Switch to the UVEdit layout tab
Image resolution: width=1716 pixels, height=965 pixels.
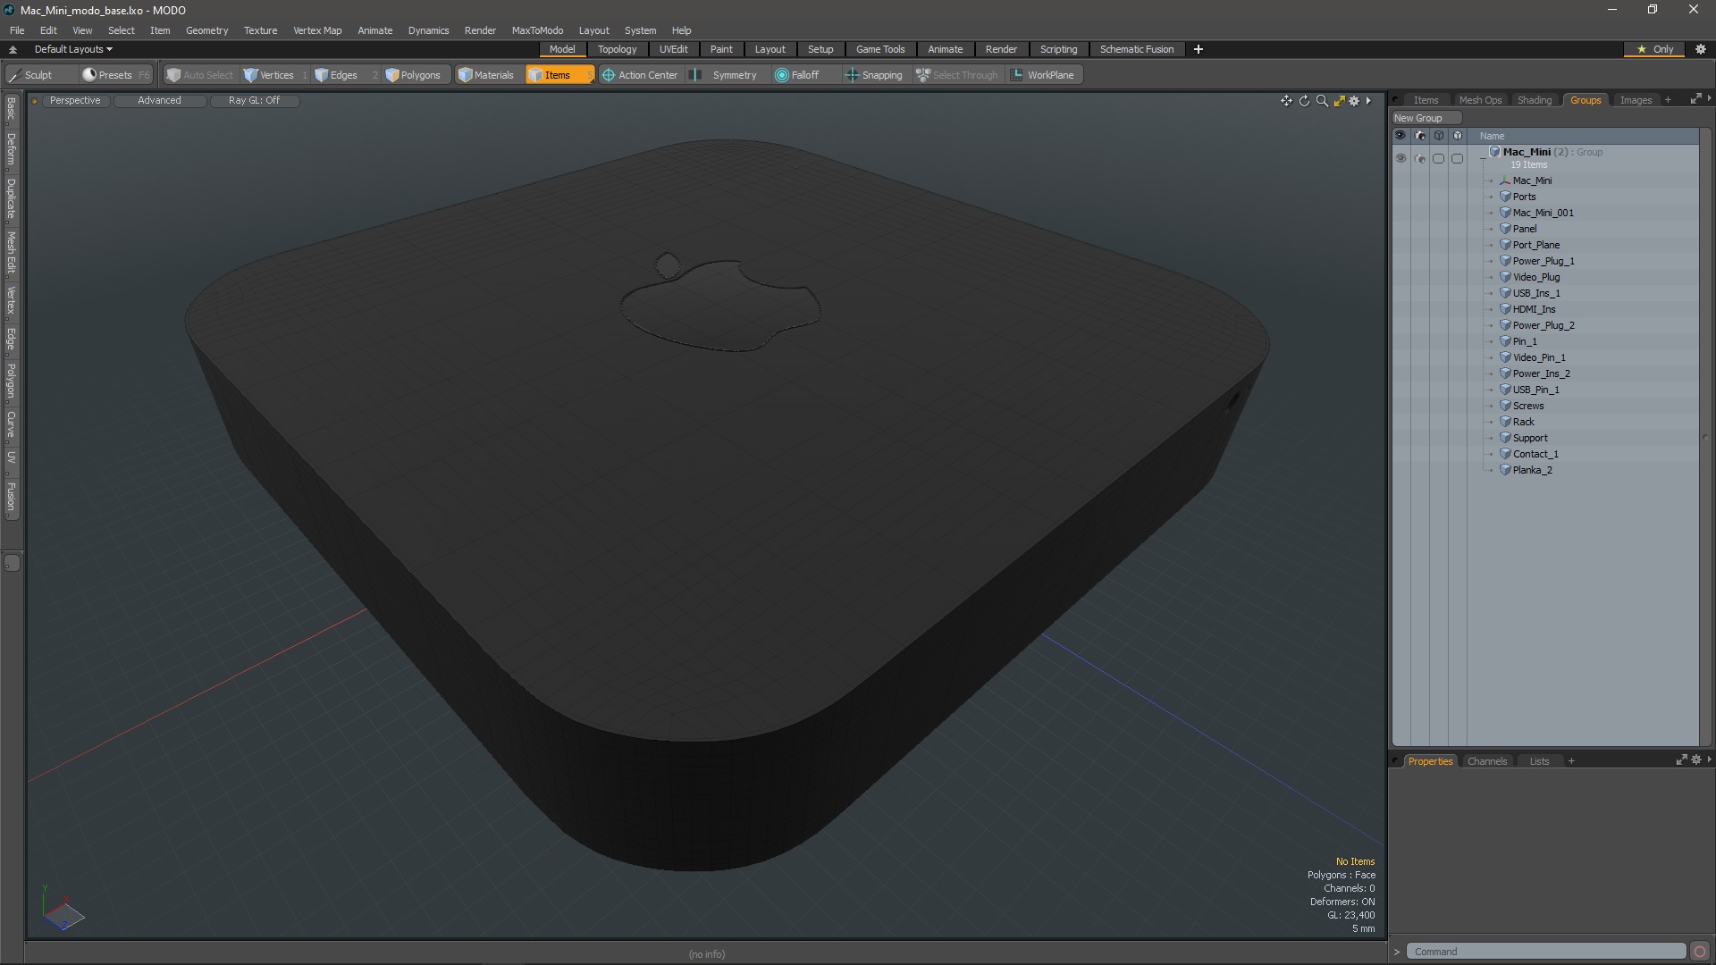[673, 49]
